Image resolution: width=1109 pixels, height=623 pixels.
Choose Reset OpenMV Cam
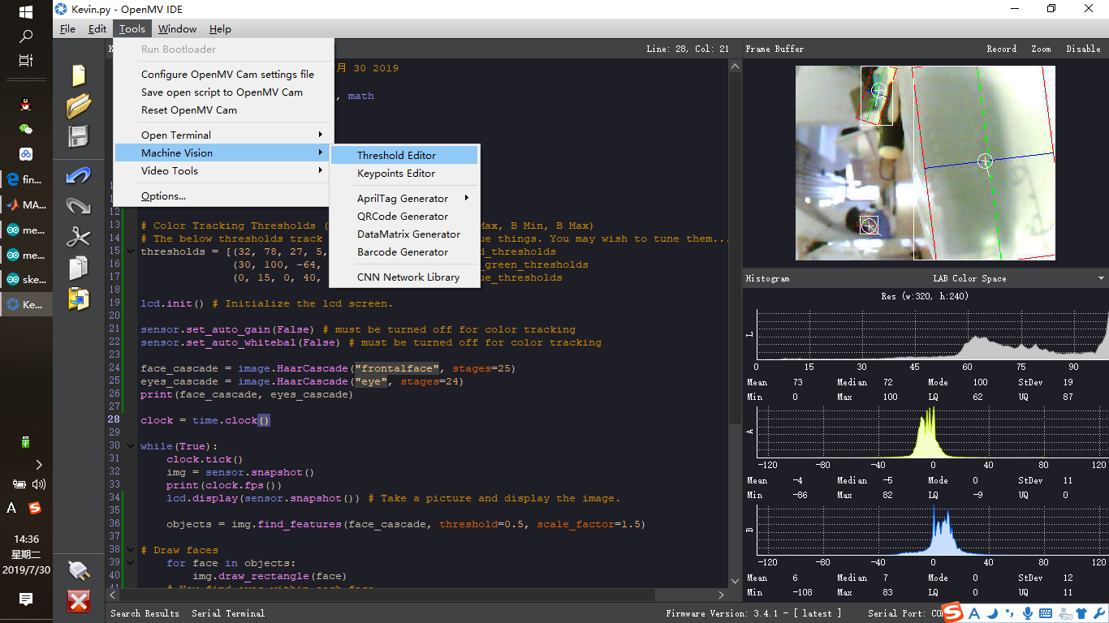(x=223, y=110)
